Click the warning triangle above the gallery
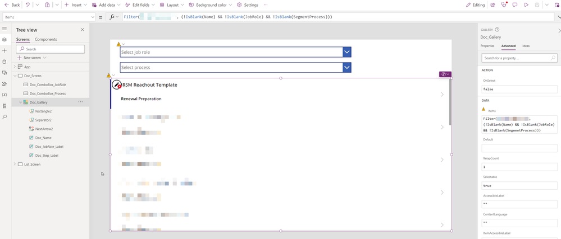This screenshot has width=561, height=239. click(x=108, y=75)
